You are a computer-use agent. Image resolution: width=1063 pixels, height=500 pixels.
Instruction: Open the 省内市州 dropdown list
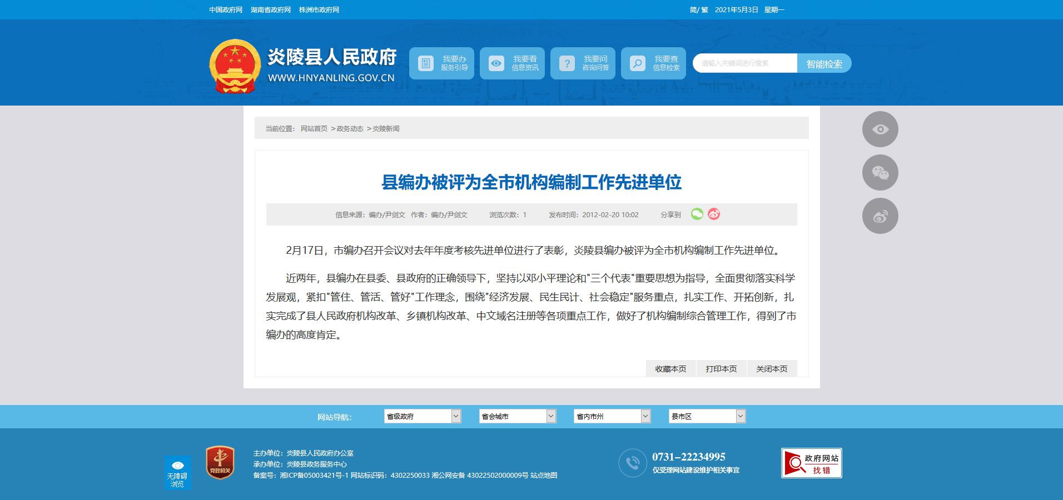(x=612, y=416)
